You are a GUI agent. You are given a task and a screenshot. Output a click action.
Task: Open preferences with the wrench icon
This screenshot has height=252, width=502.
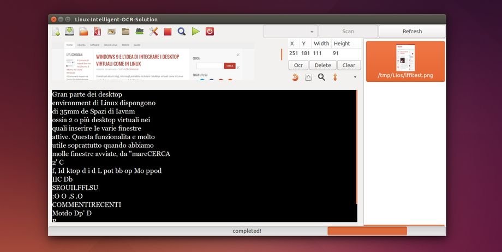(154, 32)
